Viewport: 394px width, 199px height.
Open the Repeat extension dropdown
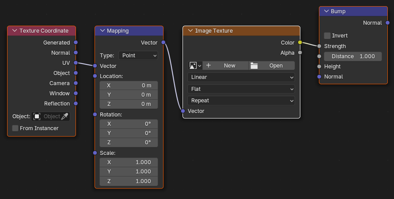point(241,101)
